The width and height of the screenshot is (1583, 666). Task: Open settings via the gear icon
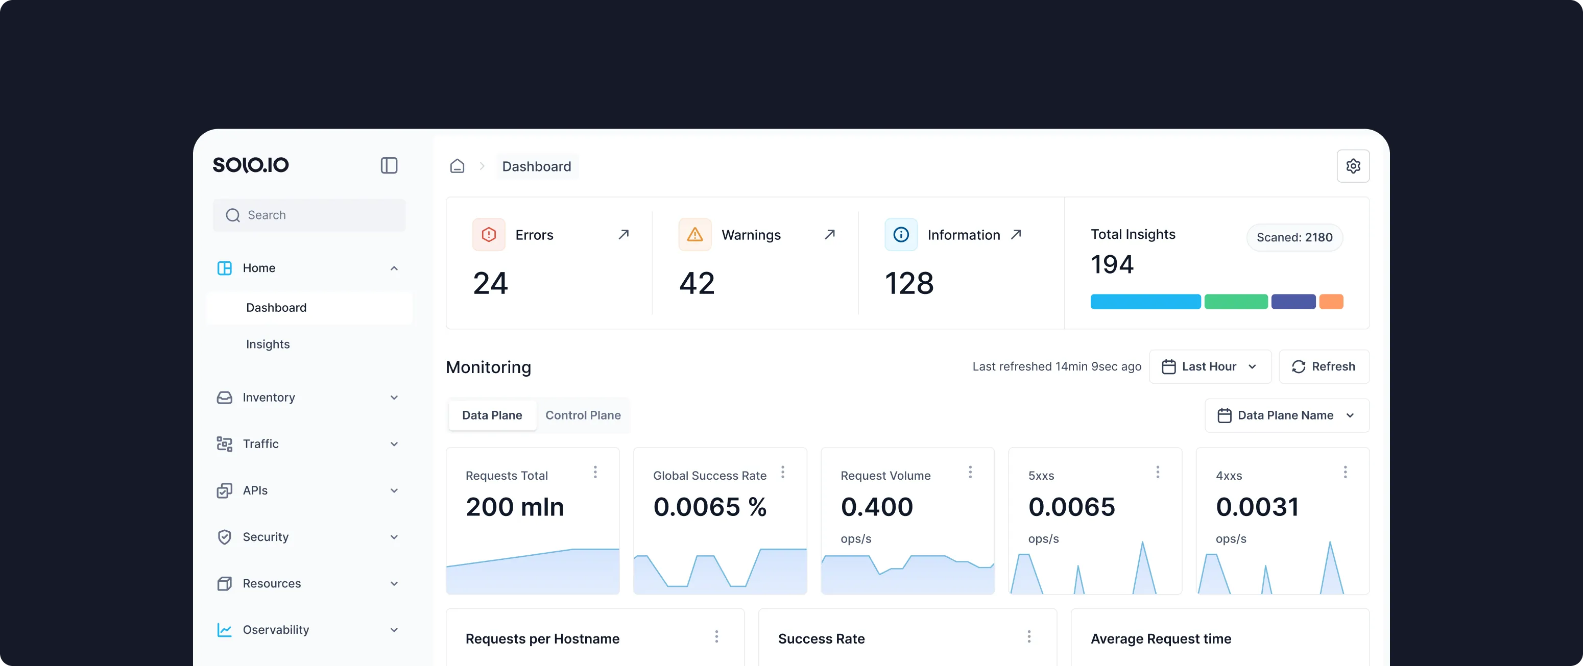(1353, 165)
